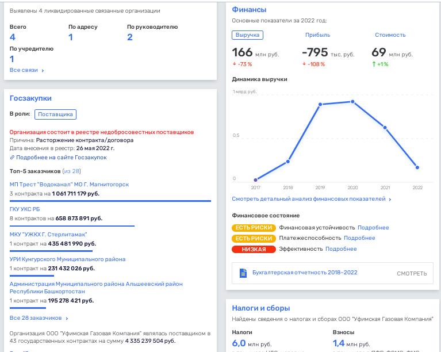This screenshot has width=441, height=352.
Task: Open customer ГКУ УКС РБ
Action: (25, 209)
